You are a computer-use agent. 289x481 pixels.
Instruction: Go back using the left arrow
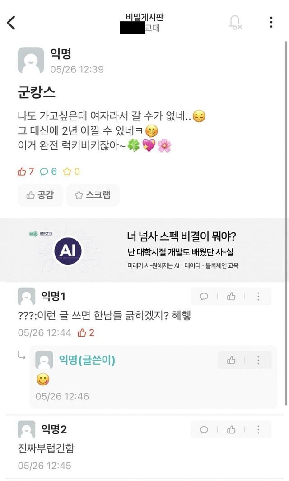tap(11, 22)
